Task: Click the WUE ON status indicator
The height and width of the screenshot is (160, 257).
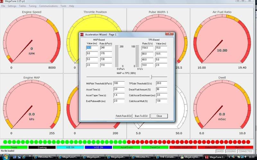Action: [x=98, y=148]
